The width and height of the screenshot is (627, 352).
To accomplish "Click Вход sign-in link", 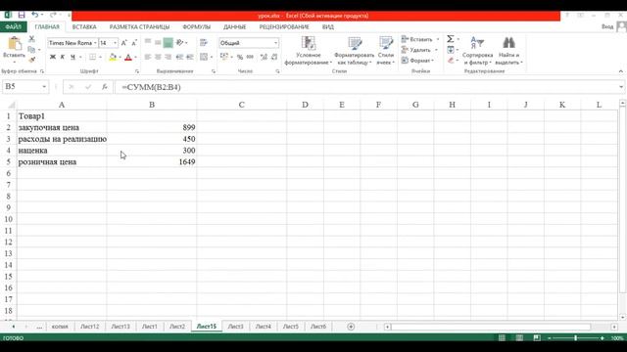I will pos(607,26).
